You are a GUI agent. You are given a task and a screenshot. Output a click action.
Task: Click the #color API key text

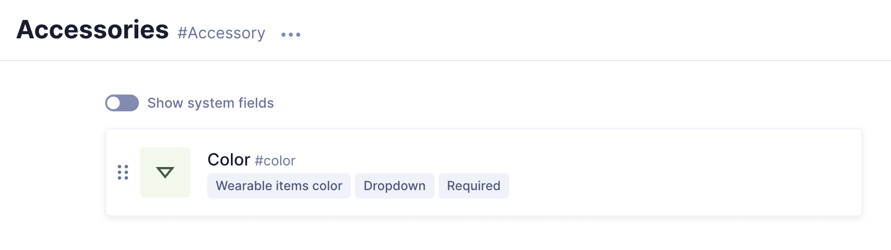point(275,161)
